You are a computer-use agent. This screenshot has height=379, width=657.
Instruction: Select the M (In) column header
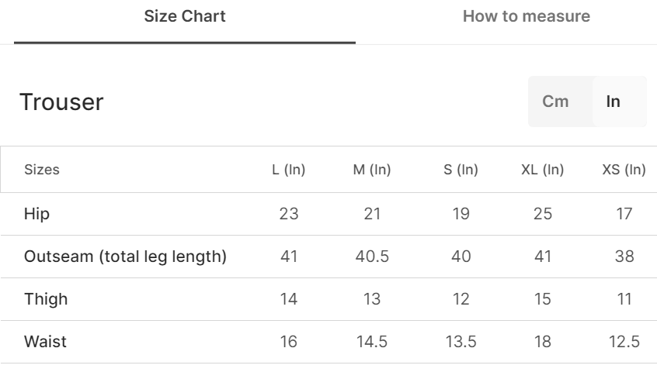[x=372, y=170]
